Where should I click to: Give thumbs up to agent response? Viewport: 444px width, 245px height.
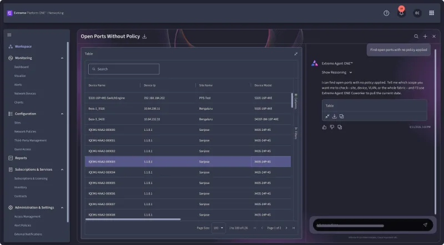pyautogui.click(x=324, y=127)
